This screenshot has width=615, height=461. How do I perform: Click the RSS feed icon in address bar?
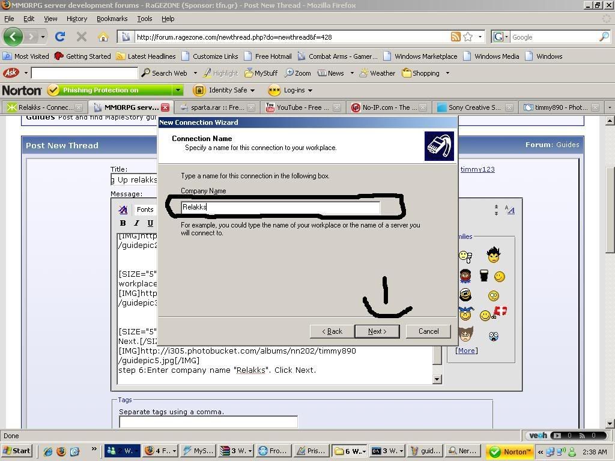click(x=455, y=37)
